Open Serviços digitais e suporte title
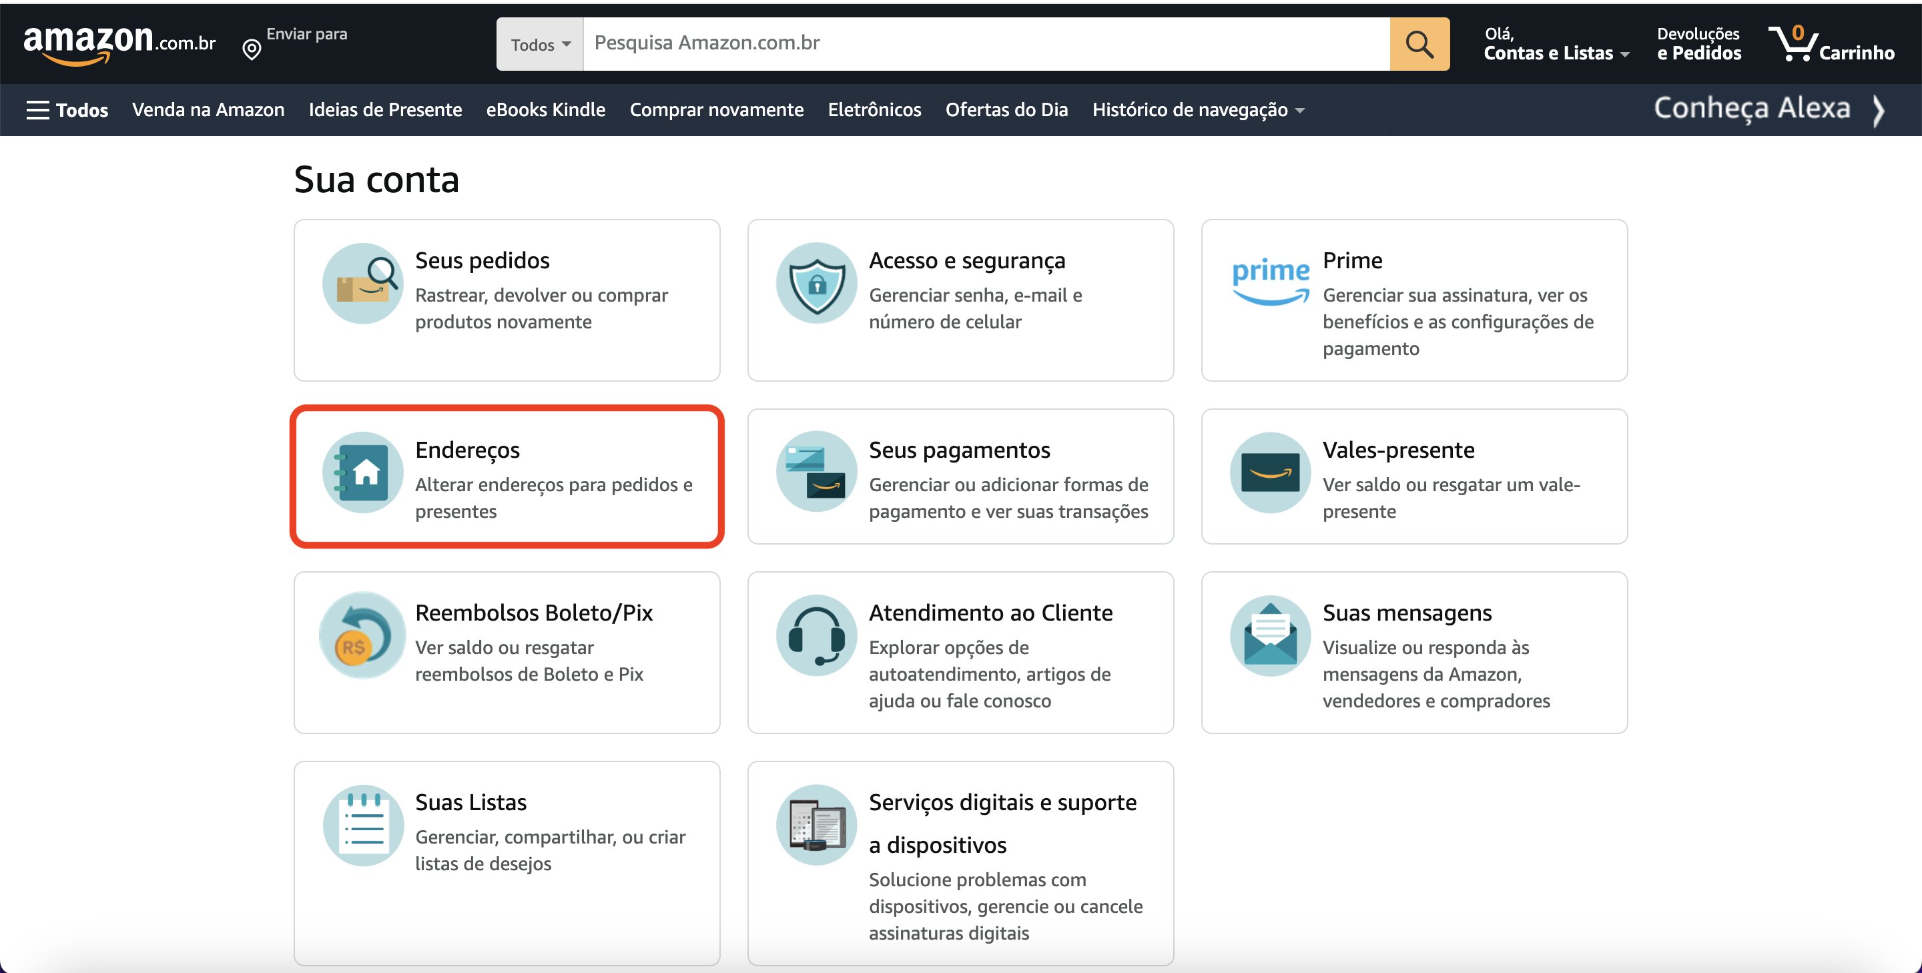Screen dimensions: 1922x973 [1002, 823]
